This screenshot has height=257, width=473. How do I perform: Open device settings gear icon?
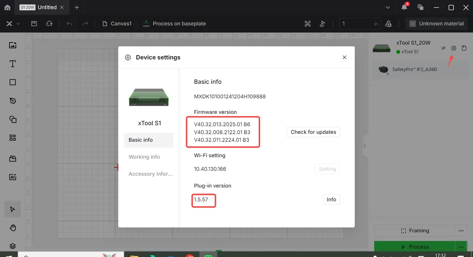454,48
